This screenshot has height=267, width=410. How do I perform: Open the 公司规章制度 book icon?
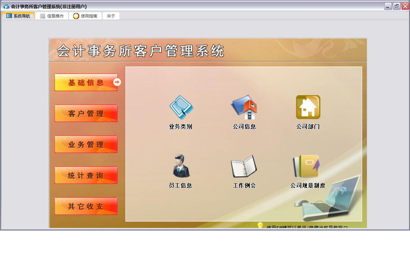point(307,166)
